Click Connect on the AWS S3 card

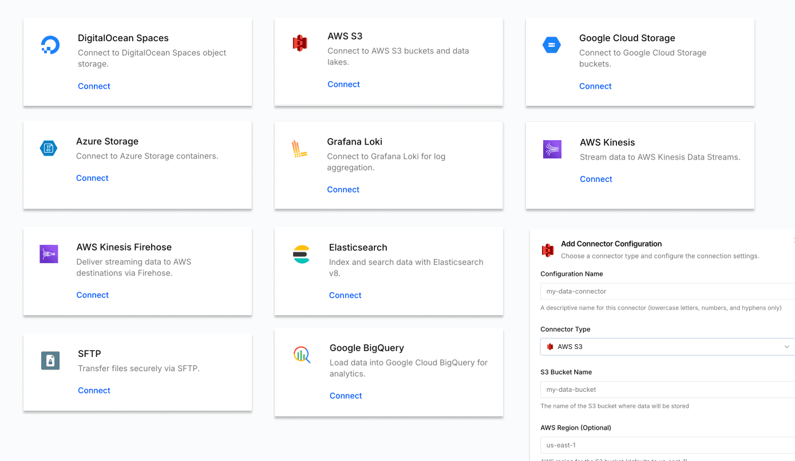343,84
